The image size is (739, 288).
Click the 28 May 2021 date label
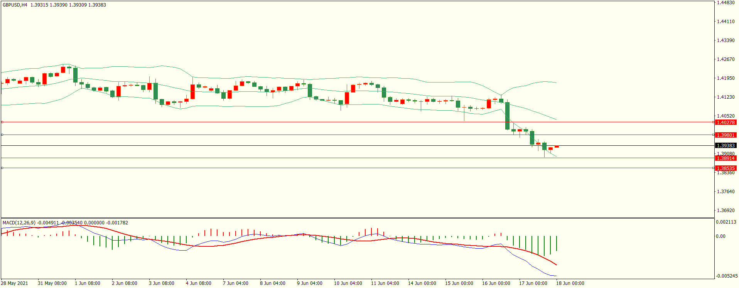pos(15,283)
